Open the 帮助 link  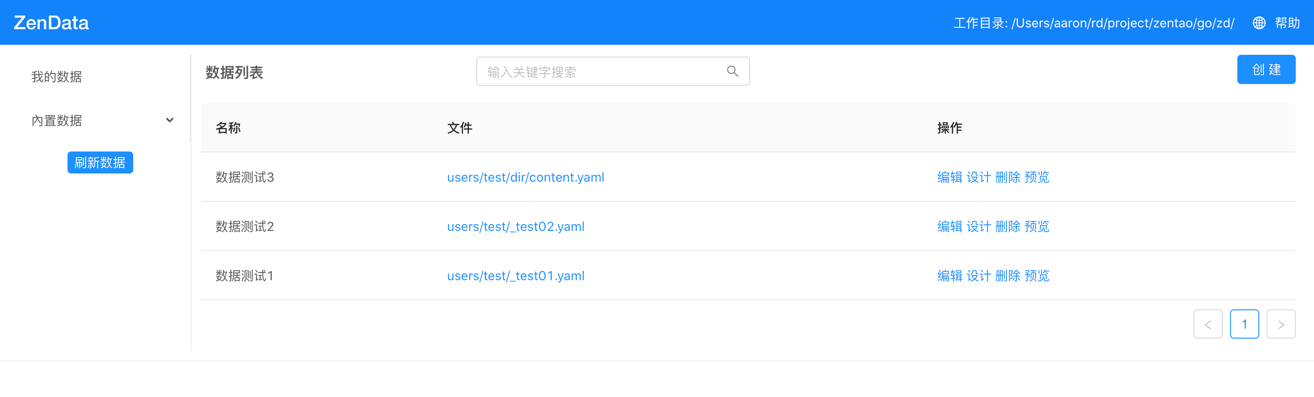tap(1287, 23)
